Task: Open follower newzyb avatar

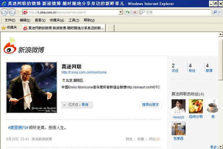Action: (x=178, y=106)
